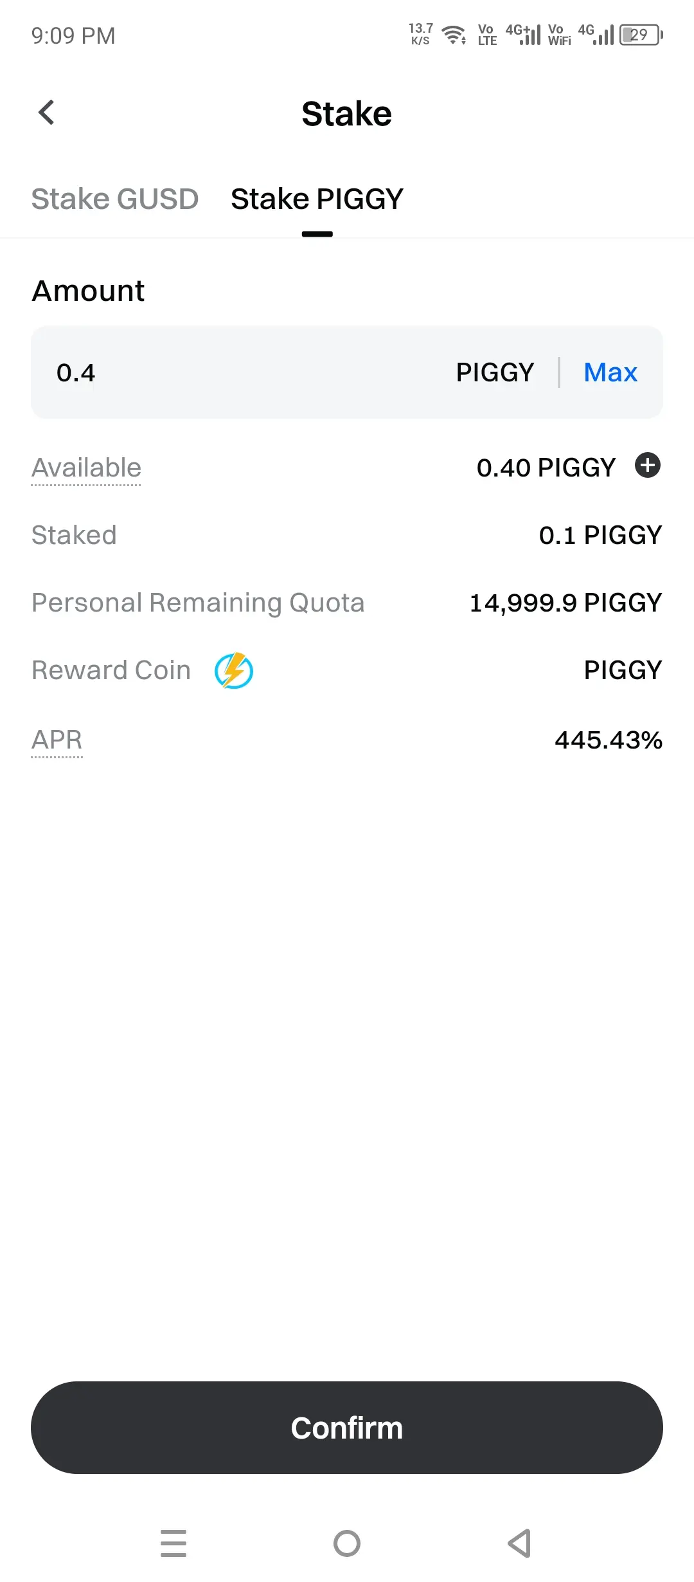Tap the back arrow icon
The image size is (694, 1582).
click(x=46, y=113)
